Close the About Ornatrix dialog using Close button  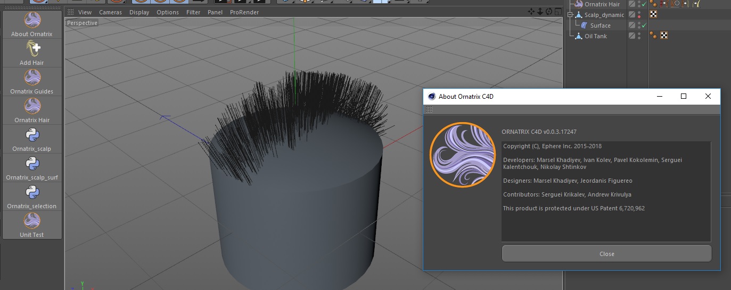(x=606, y=254)
